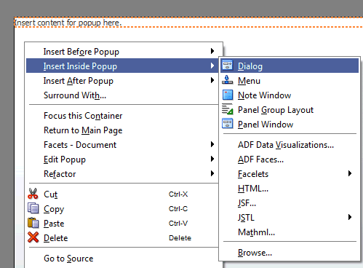
Task: Click Ctrl-V shortcut label
Action: 178,223
